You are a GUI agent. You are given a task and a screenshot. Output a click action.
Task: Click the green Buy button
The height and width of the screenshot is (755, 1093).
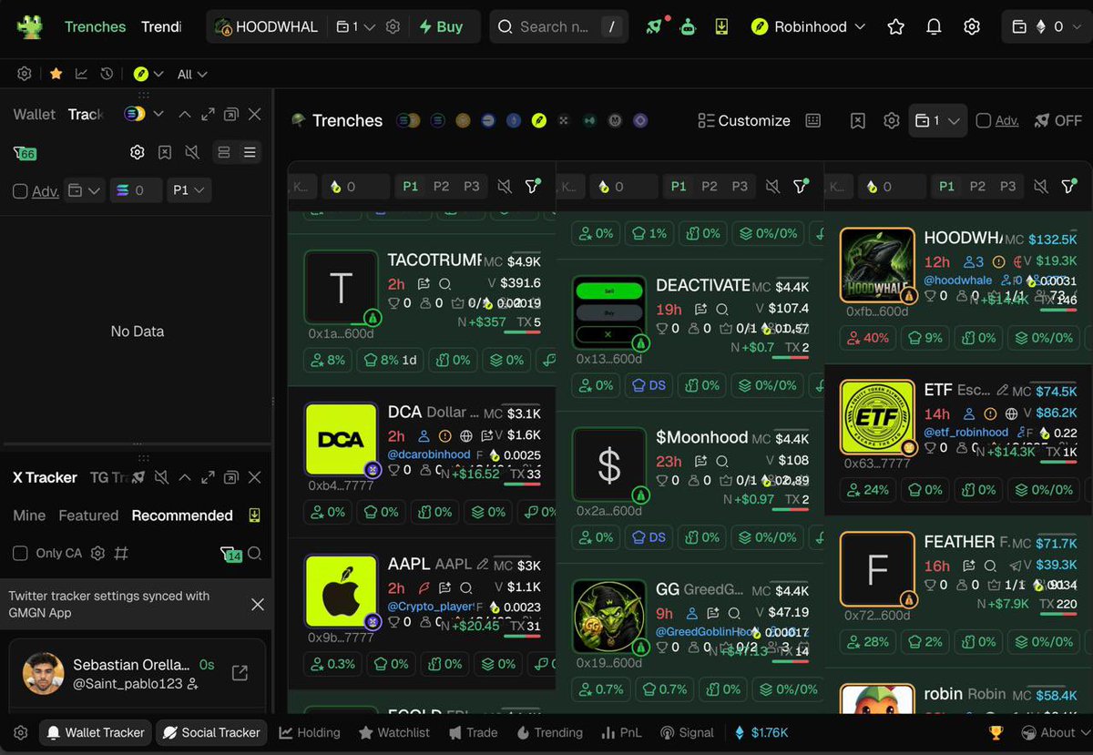click(441, 26)
